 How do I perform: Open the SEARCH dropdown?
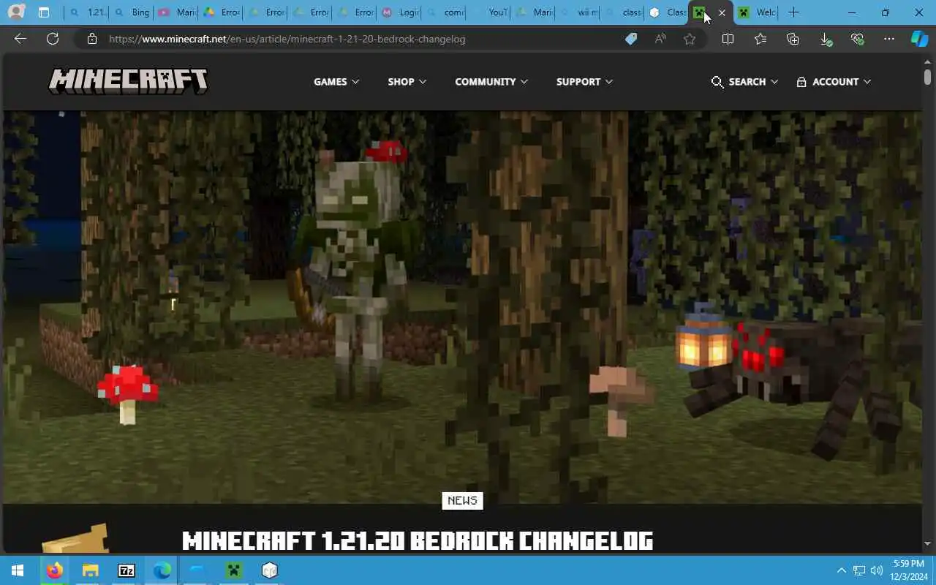click(x=744, y=82)
